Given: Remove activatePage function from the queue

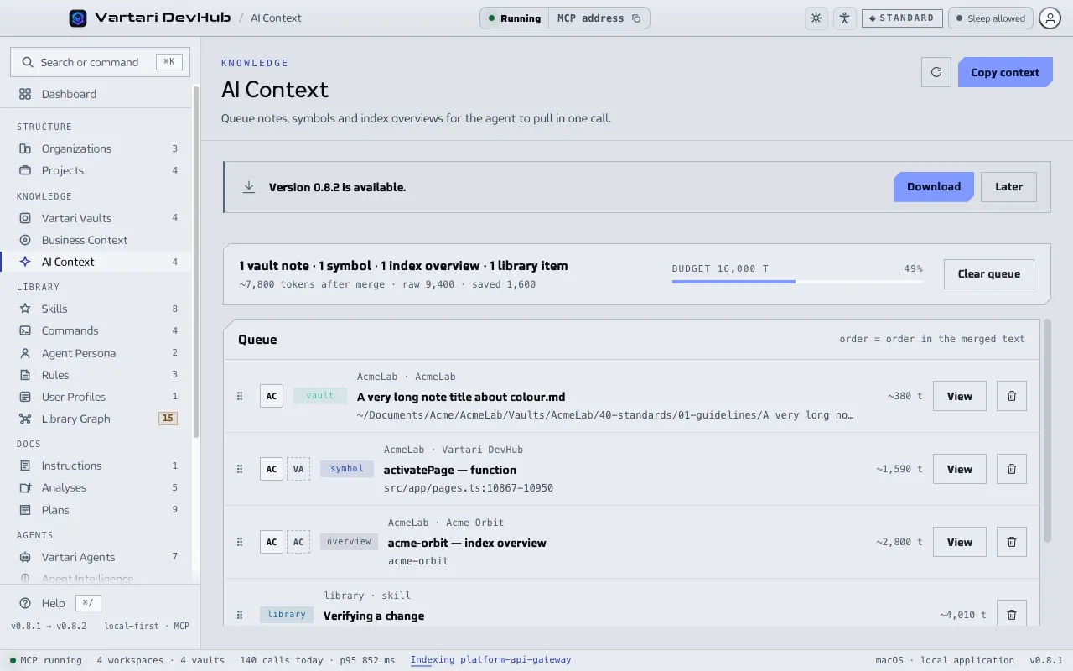Looking at the screenshot, I should 1012,469.
